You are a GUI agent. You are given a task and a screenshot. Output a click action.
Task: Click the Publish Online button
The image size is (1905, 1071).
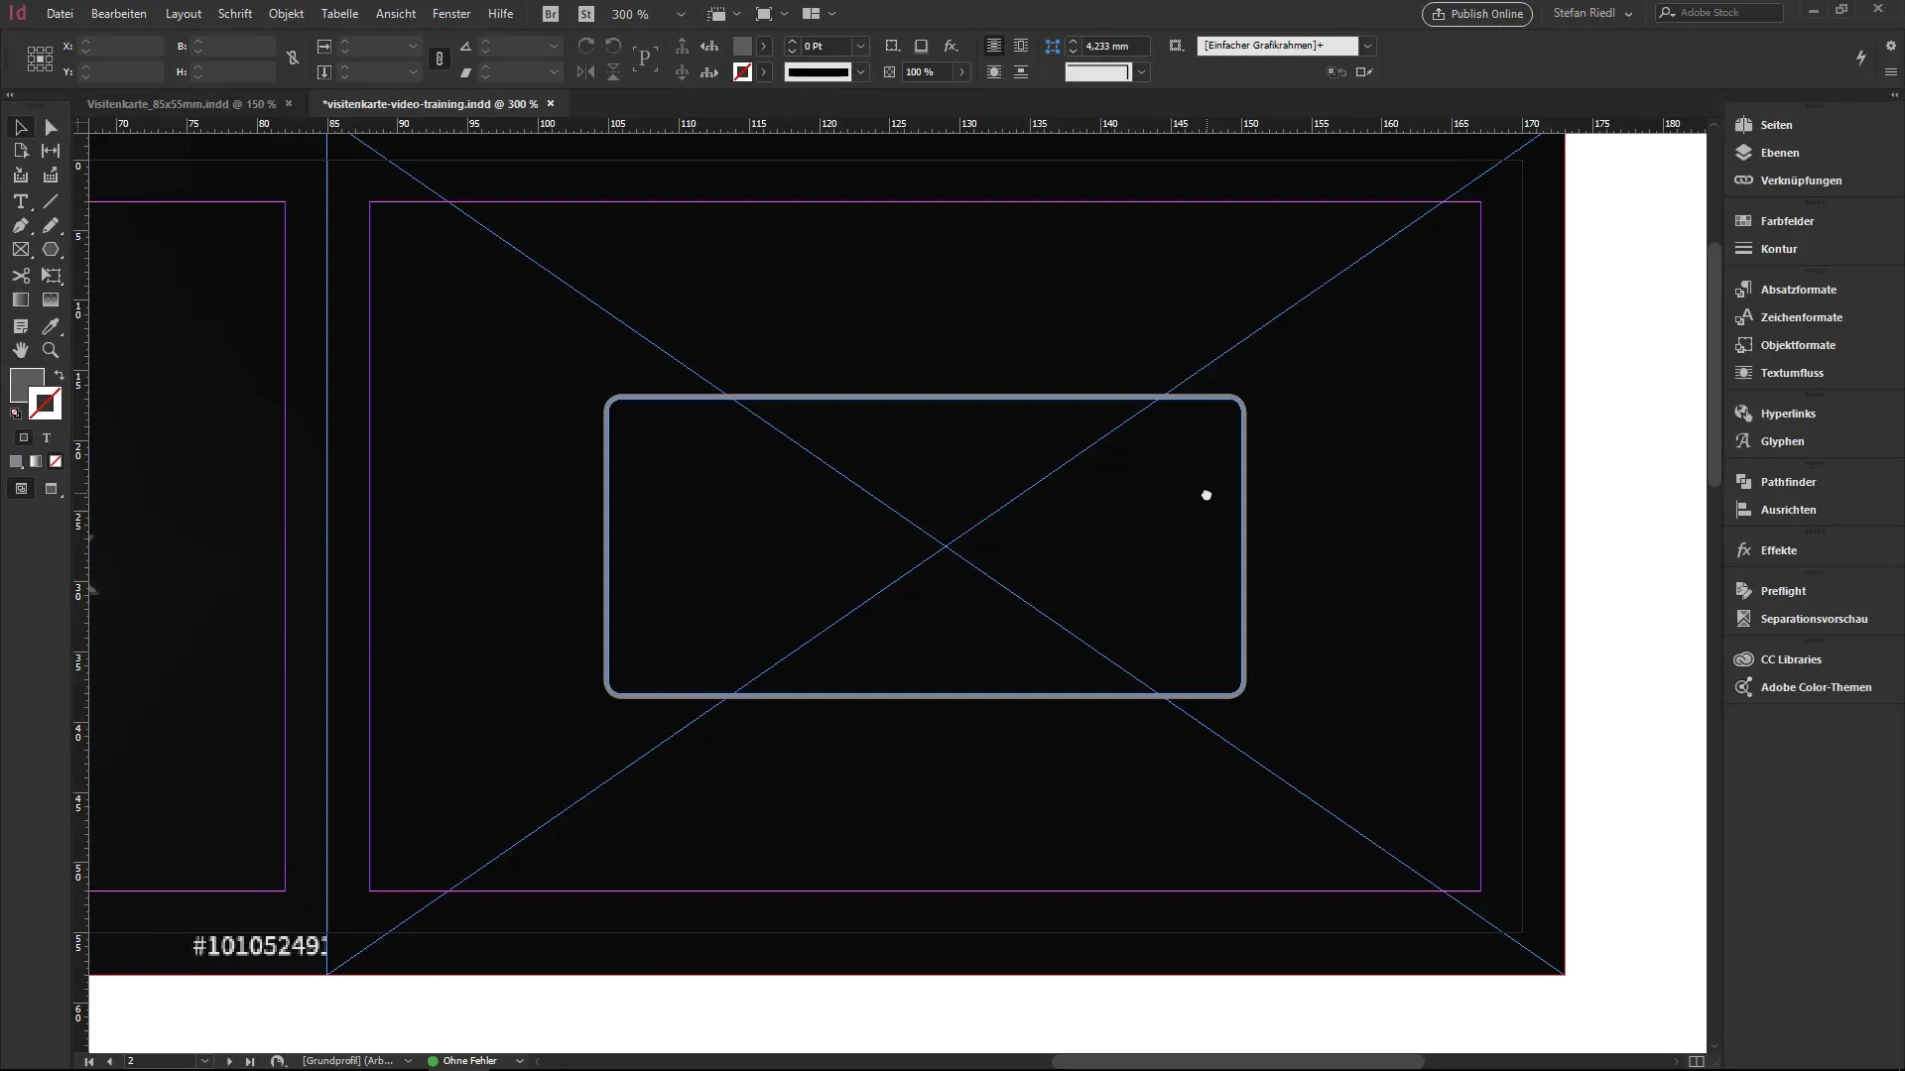coord(1476,14)
